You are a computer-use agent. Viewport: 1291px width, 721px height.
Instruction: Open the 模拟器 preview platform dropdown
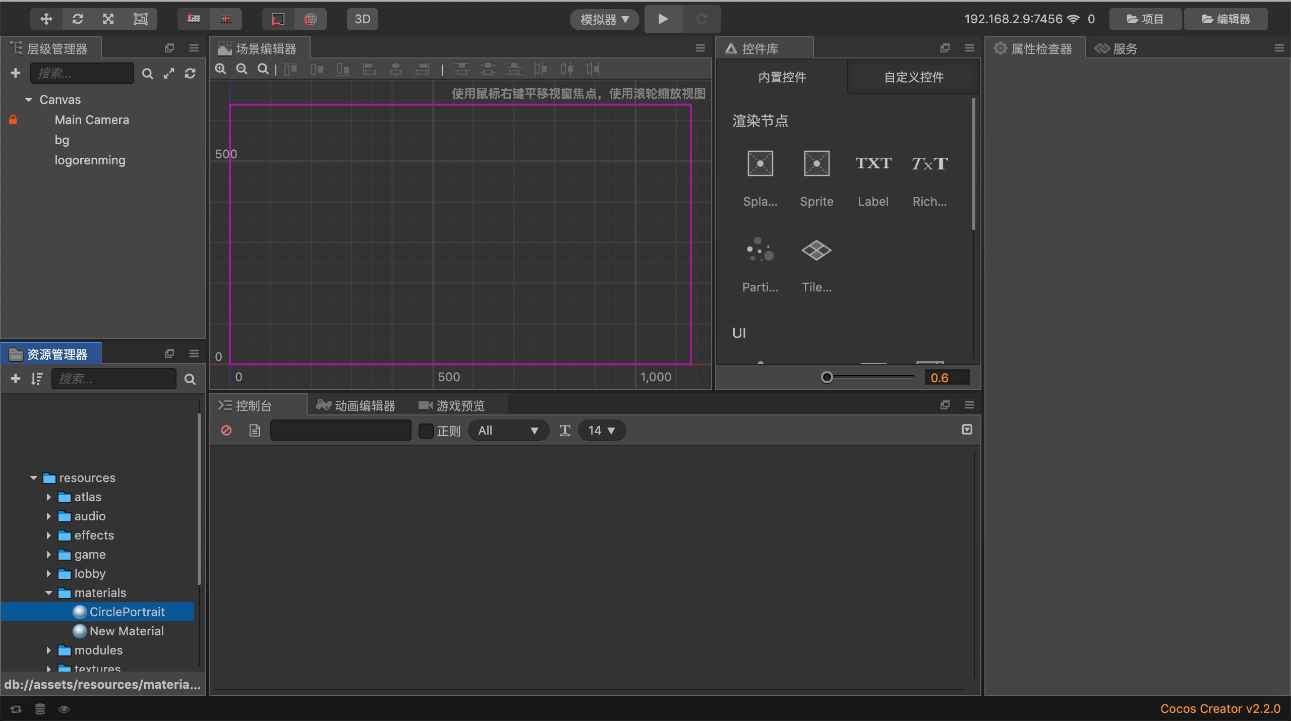click(x=604, y=20)
